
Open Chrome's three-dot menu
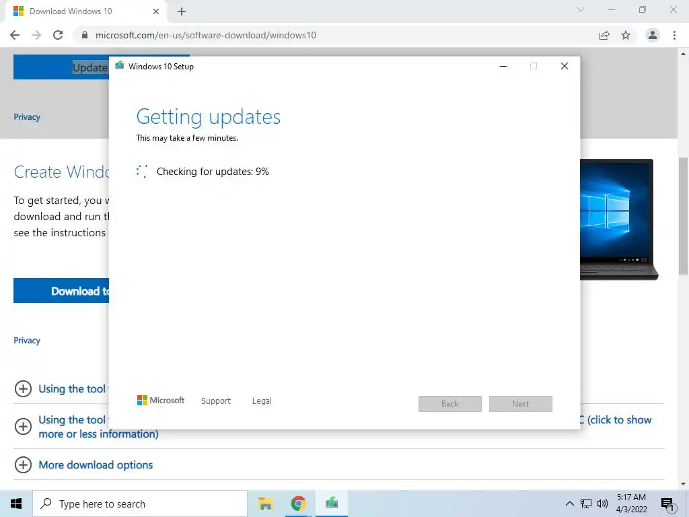click(674, 35)
